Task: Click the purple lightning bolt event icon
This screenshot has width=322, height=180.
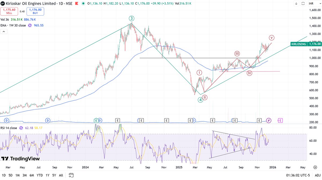Action: pos(269,120)
